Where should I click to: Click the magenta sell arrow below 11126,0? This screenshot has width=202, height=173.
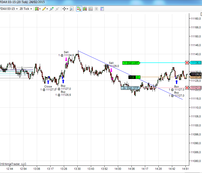[x=111, y=70]
